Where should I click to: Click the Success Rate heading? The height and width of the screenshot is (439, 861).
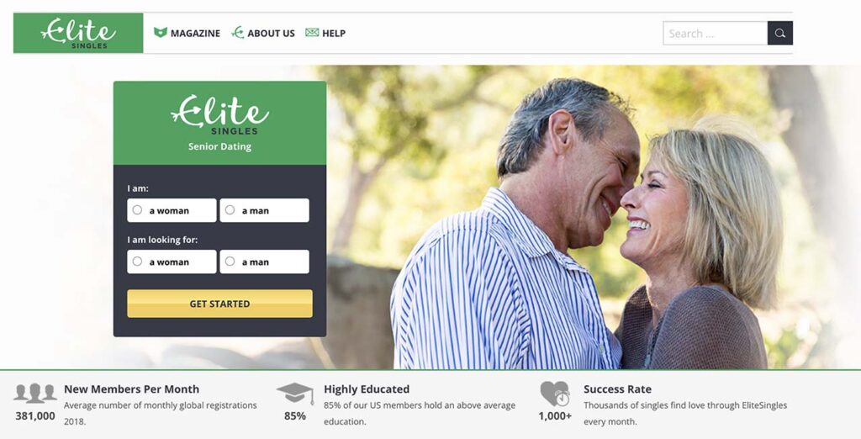click(617, 389)
